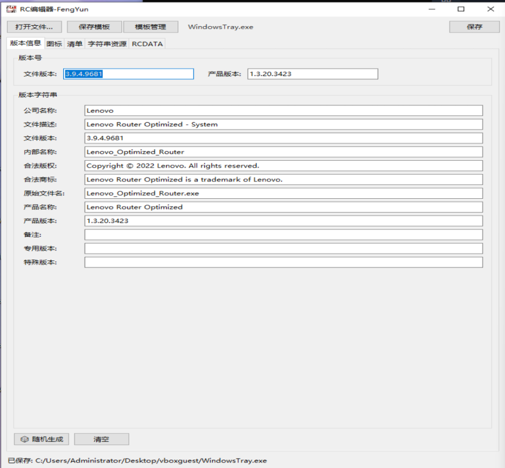Click the 原始文件名 input field
This screenshot has width=505, height=468.
284,193
